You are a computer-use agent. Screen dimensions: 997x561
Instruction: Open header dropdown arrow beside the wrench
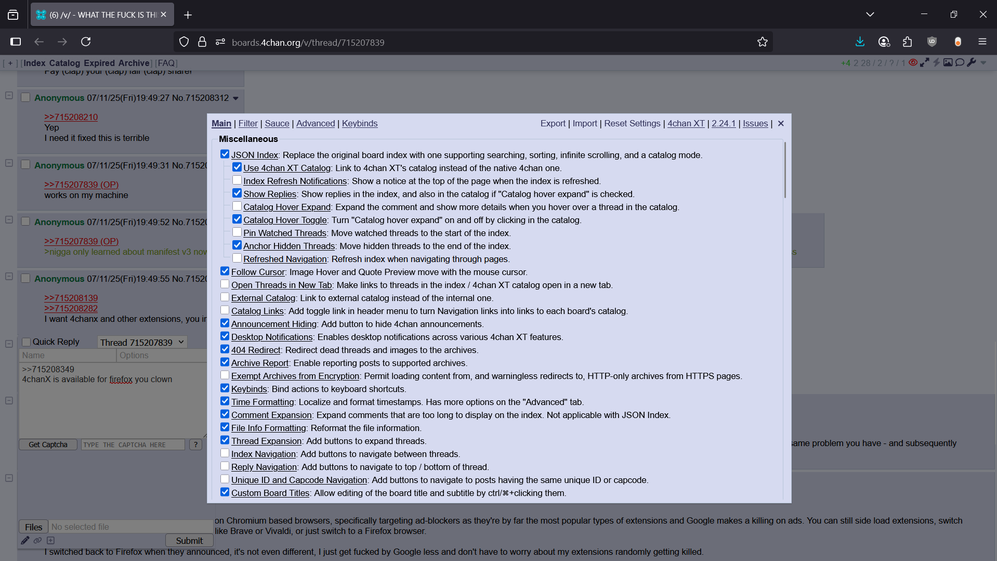pos(983,63)
